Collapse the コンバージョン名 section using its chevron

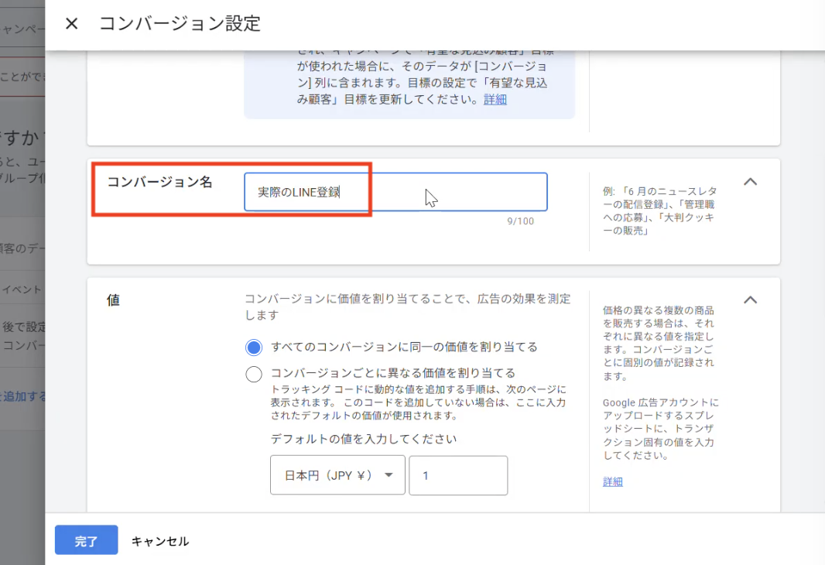(750, 181)
